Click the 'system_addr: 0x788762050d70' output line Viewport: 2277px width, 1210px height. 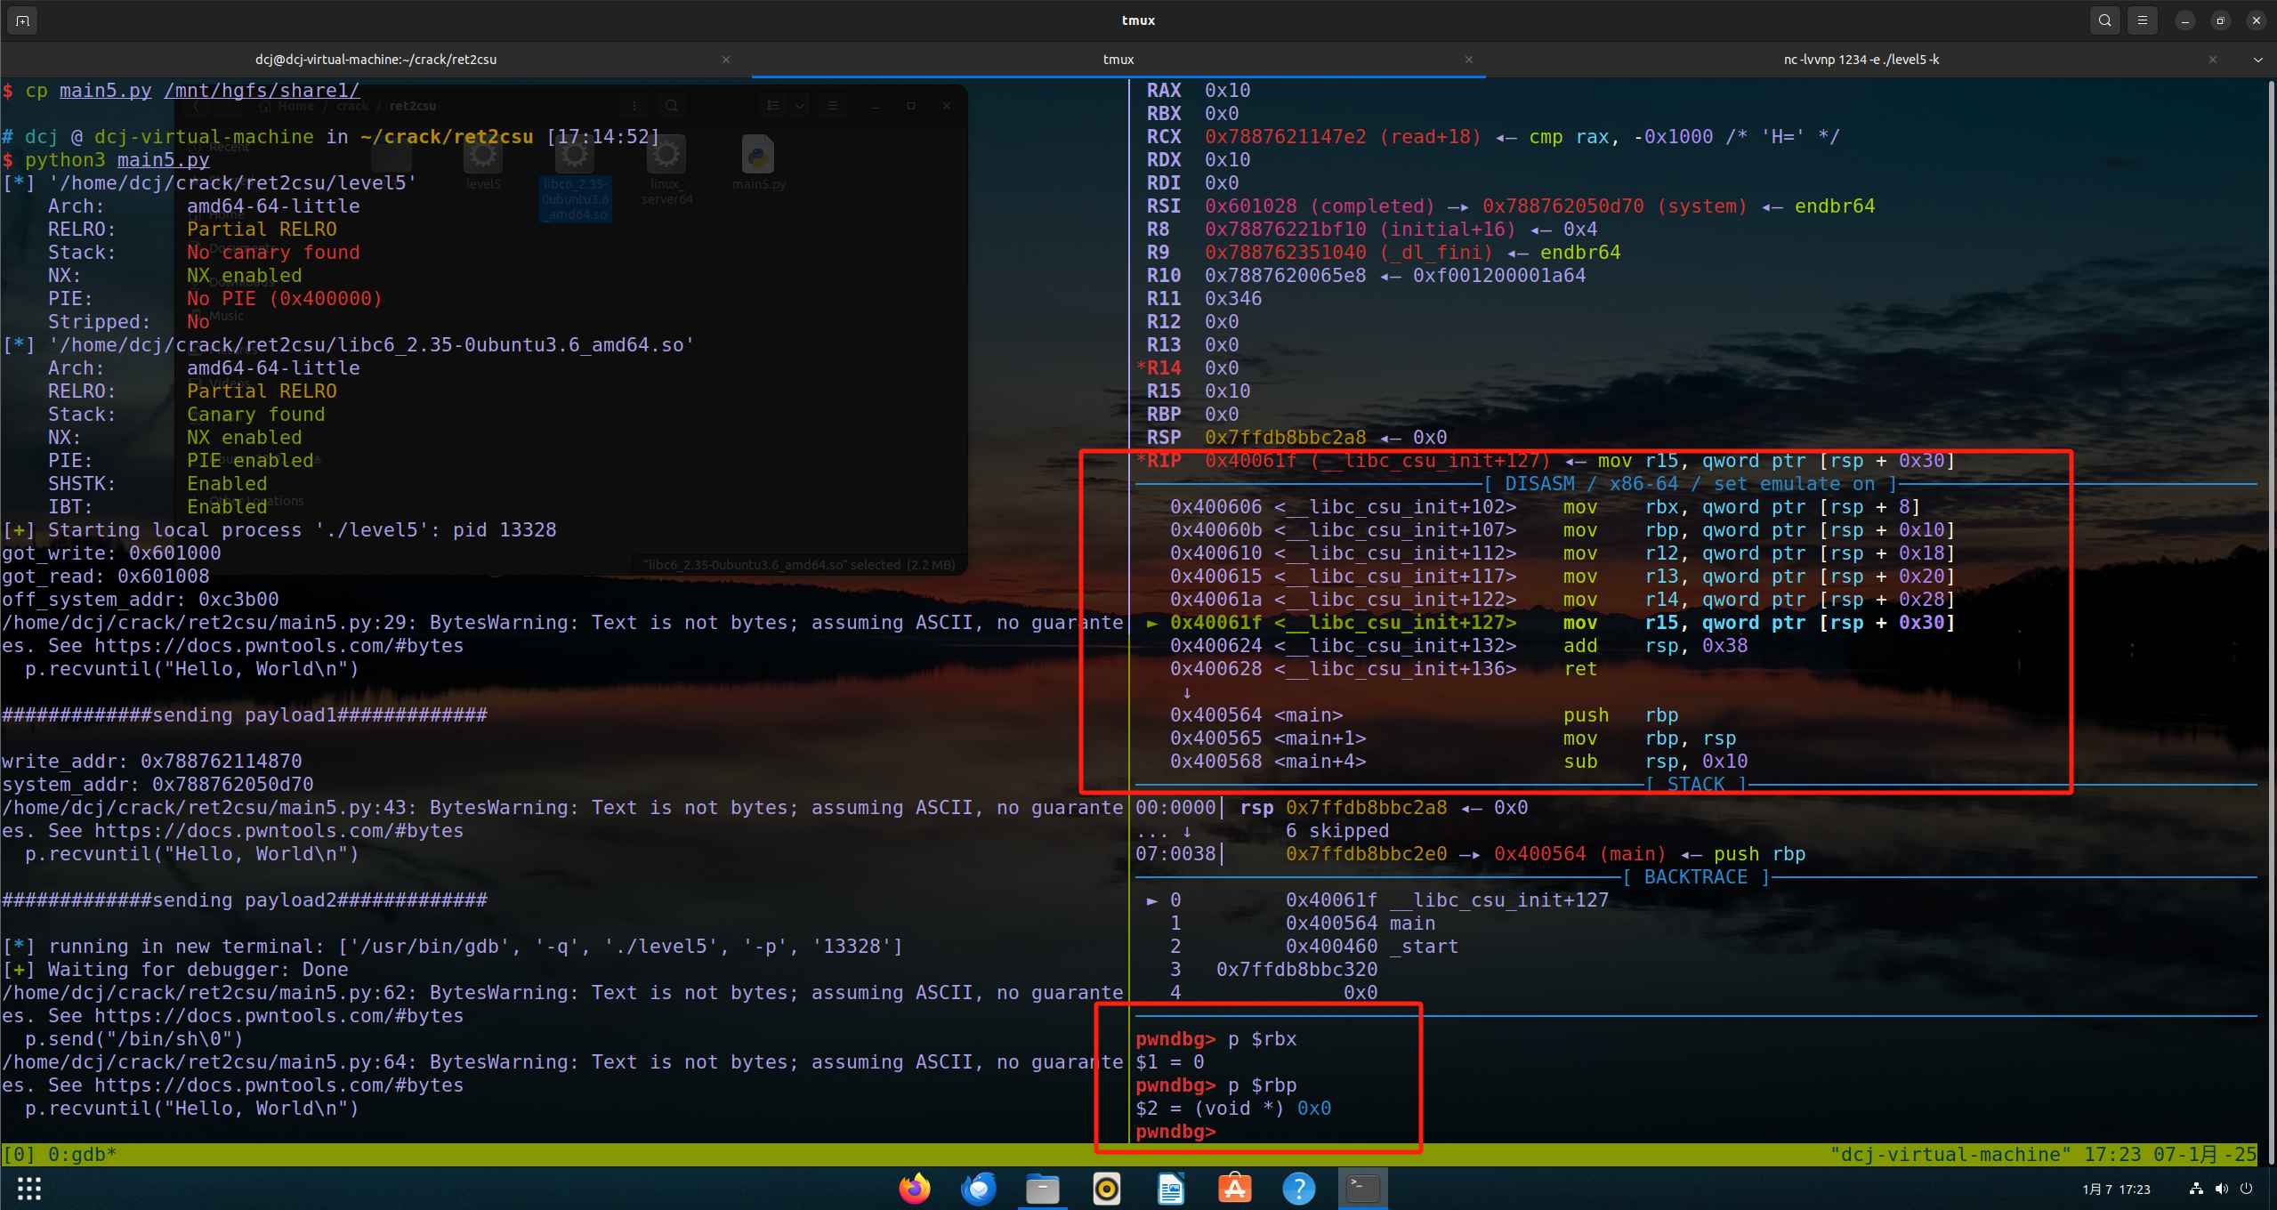pyautogui.click(x=157, y=785)
